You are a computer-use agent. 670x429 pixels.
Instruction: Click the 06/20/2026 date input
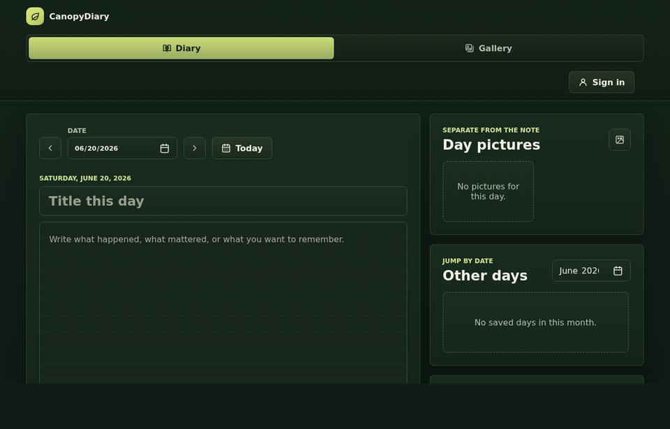122,149
